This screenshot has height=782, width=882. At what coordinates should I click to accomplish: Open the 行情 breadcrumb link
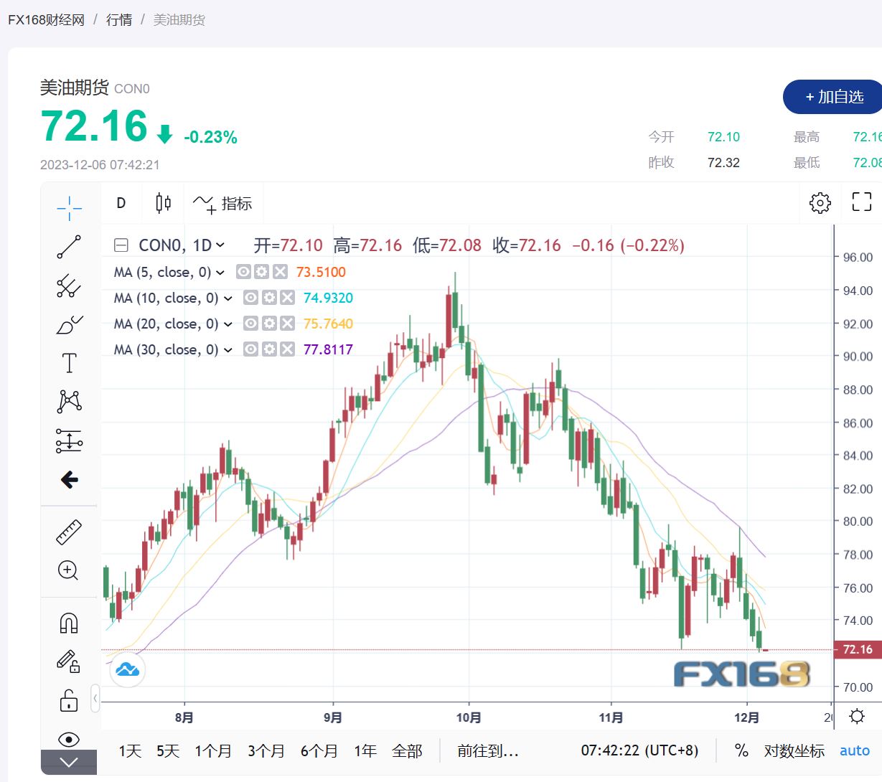119,20
